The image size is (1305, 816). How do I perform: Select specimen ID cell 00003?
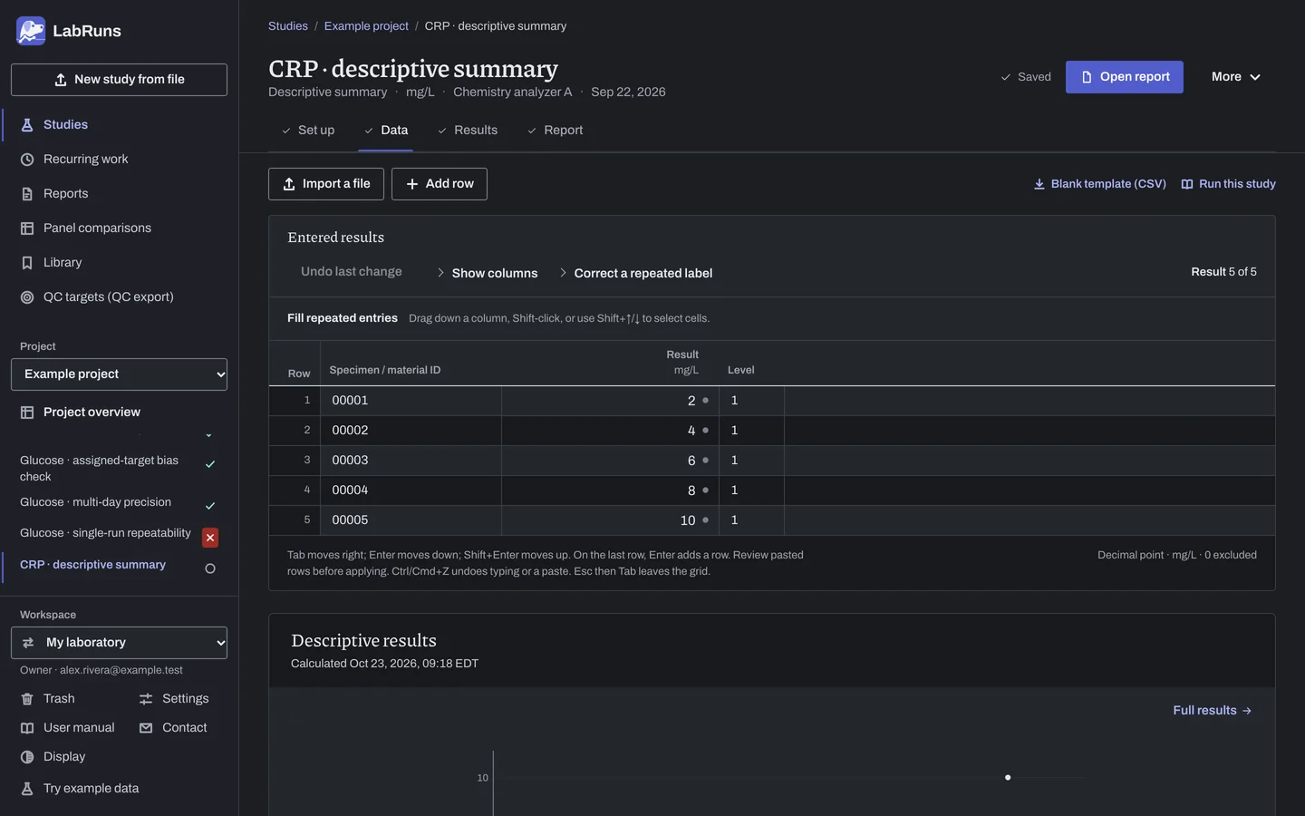411,461
